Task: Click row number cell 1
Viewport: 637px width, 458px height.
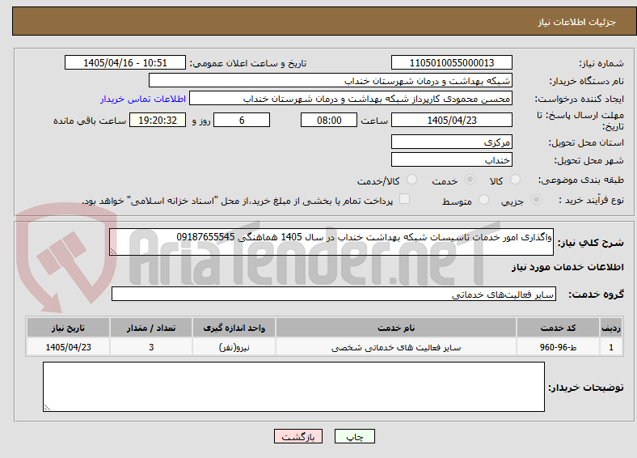Action: tap(611, 347)
